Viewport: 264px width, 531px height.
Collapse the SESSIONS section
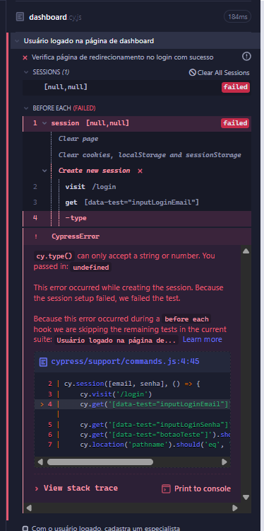tap(26, 72)
